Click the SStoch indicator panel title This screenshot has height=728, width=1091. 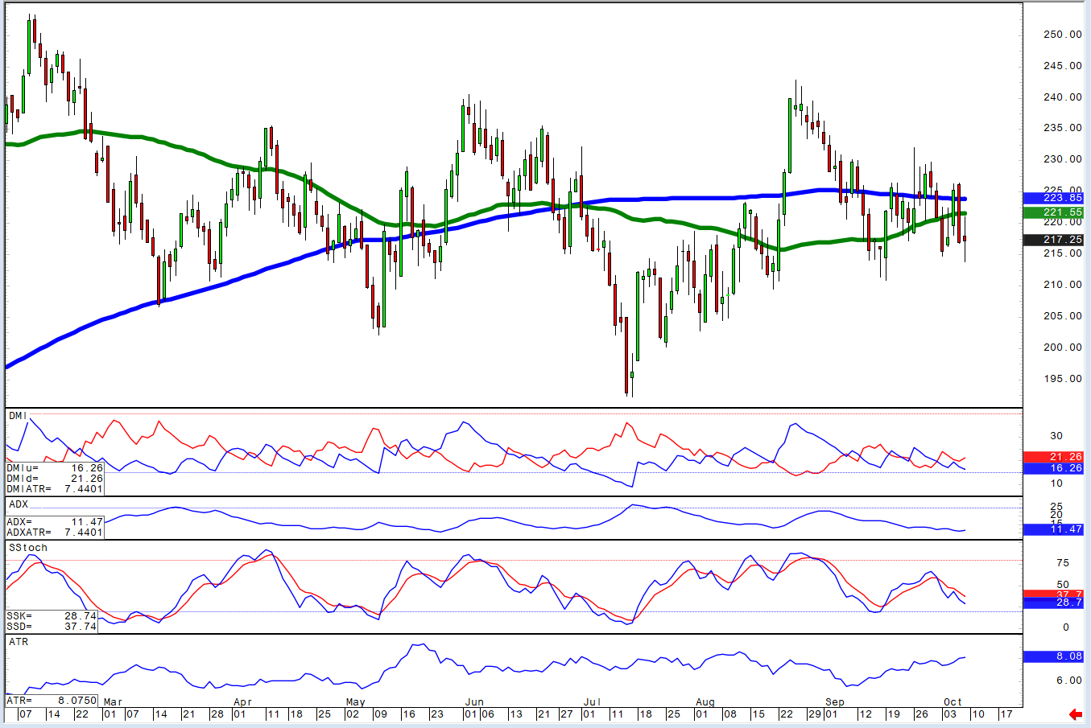click(28, 548)
